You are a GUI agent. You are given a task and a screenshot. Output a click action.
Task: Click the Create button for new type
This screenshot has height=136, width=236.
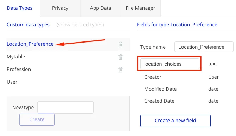[37, 119]
